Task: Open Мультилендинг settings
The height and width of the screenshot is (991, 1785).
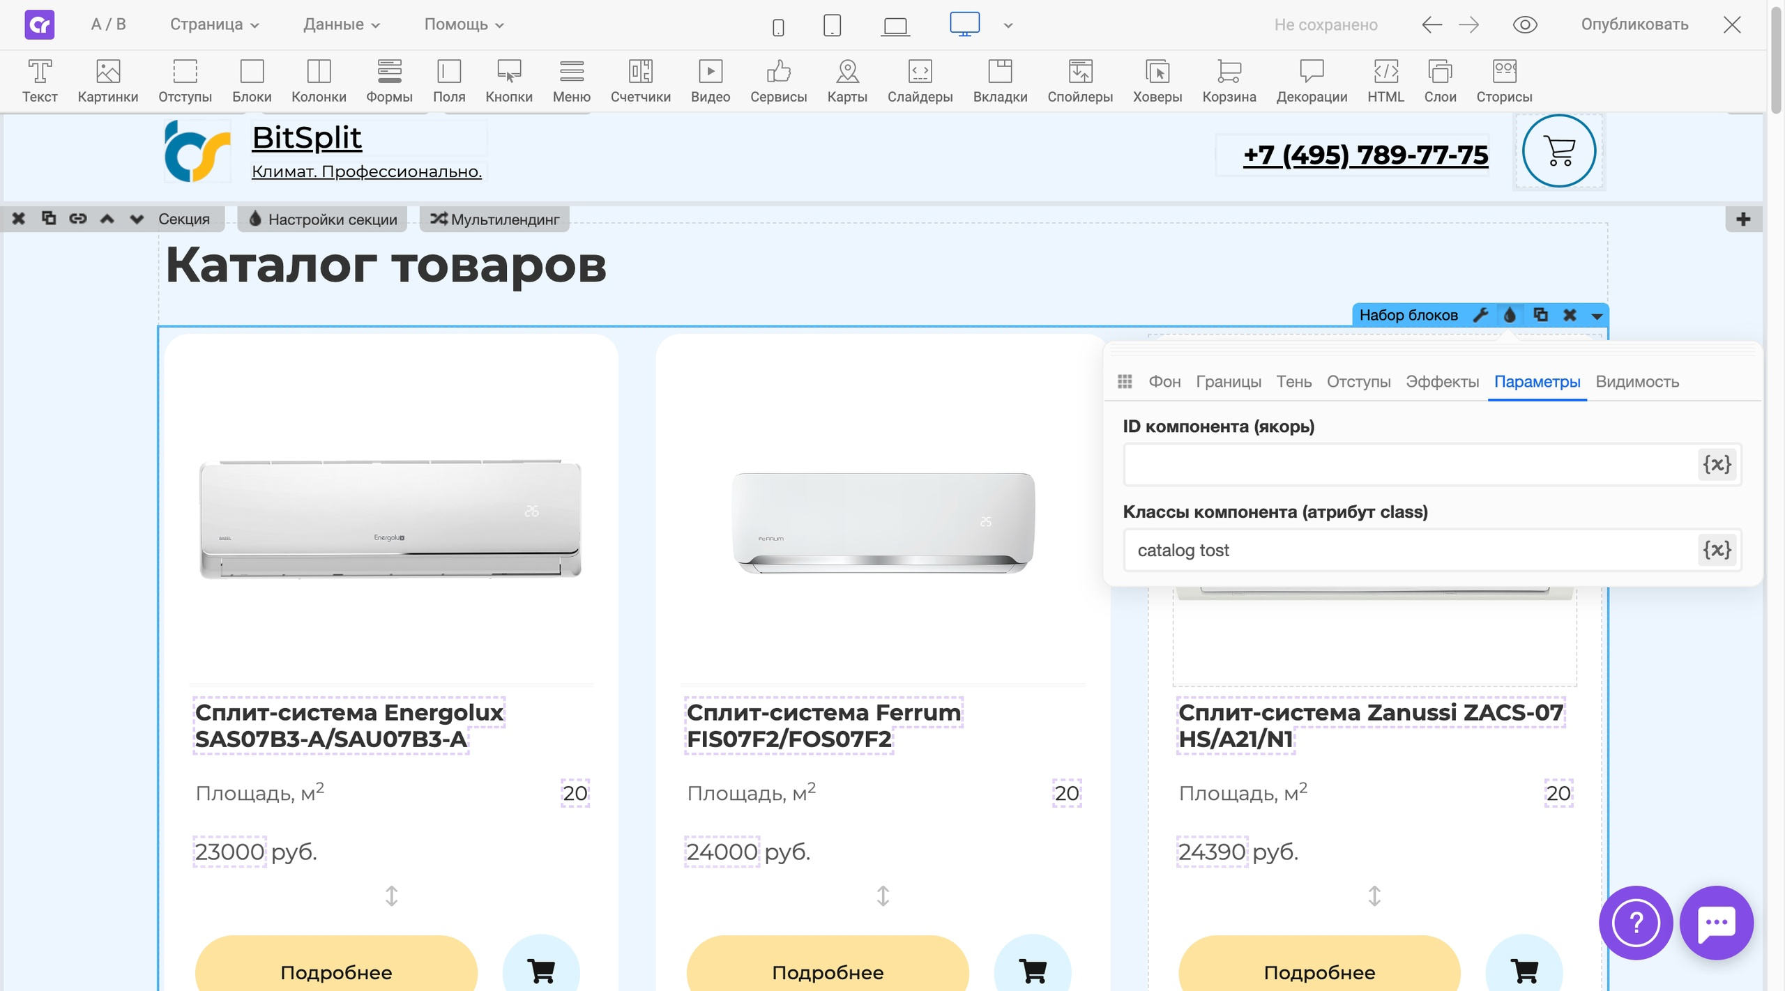Action: point(495,219)
